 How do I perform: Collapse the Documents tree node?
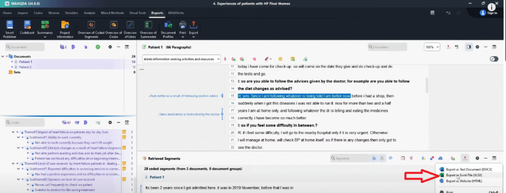2,56
